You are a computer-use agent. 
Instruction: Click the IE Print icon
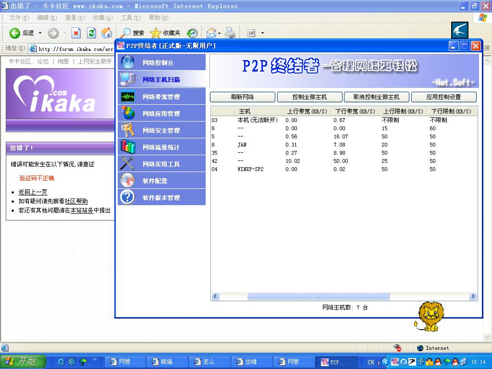coord(230,33)
